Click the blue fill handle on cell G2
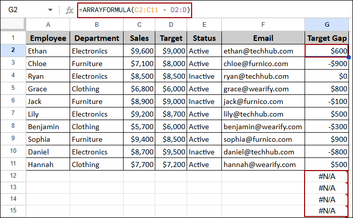Image resolution: width=353 pixels, height=218 pixels. coord(348,57)
